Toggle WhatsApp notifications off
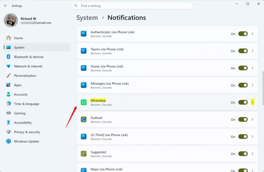 [243, 102]
